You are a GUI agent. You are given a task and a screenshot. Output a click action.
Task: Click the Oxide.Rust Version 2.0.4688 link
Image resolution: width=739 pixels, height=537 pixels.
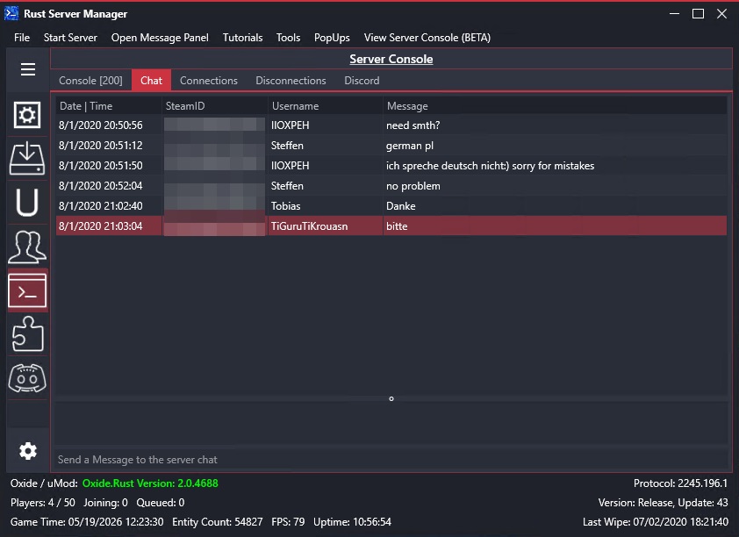click(x=149, y=483)
